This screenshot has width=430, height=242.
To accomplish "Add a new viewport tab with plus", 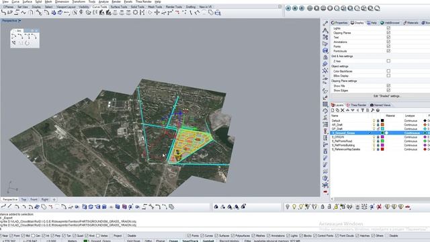I will click(54, 200).
